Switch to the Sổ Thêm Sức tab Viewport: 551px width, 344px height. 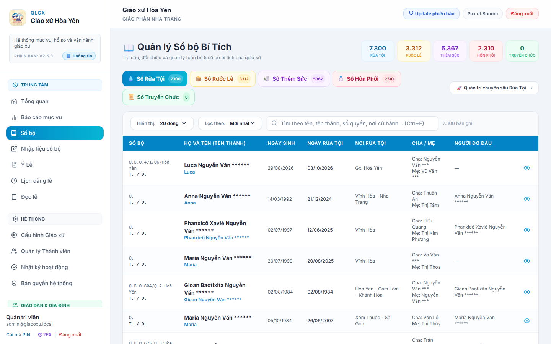(294, 79)
